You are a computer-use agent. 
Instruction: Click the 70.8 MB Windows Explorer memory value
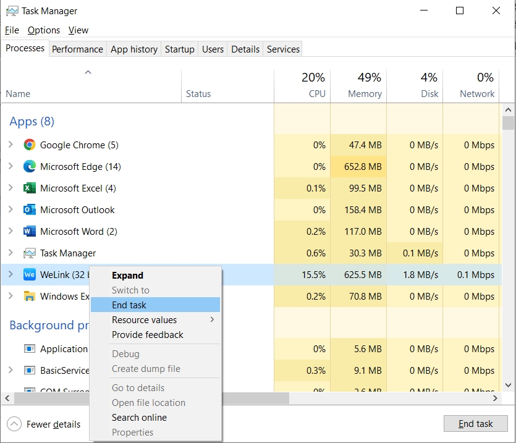point(365,296)
